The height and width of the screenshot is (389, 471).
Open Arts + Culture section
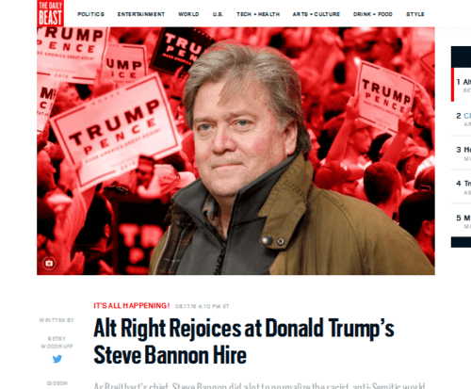(317, 14)
